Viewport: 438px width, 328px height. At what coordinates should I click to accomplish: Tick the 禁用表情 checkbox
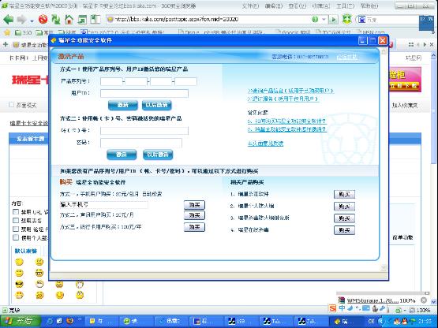point(16,221)
